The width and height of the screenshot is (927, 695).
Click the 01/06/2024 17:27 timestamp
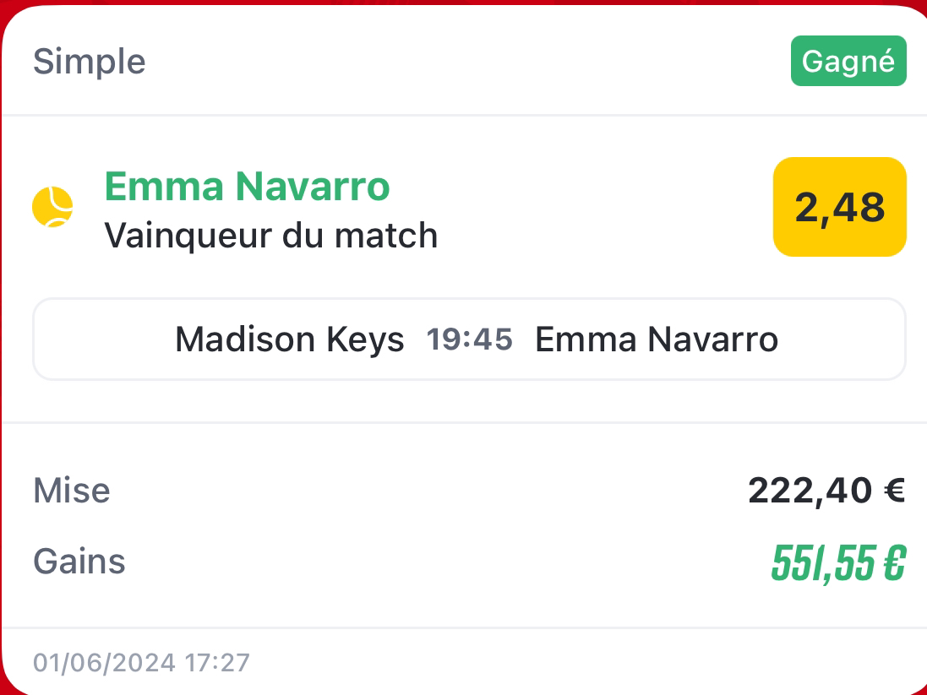141,663
